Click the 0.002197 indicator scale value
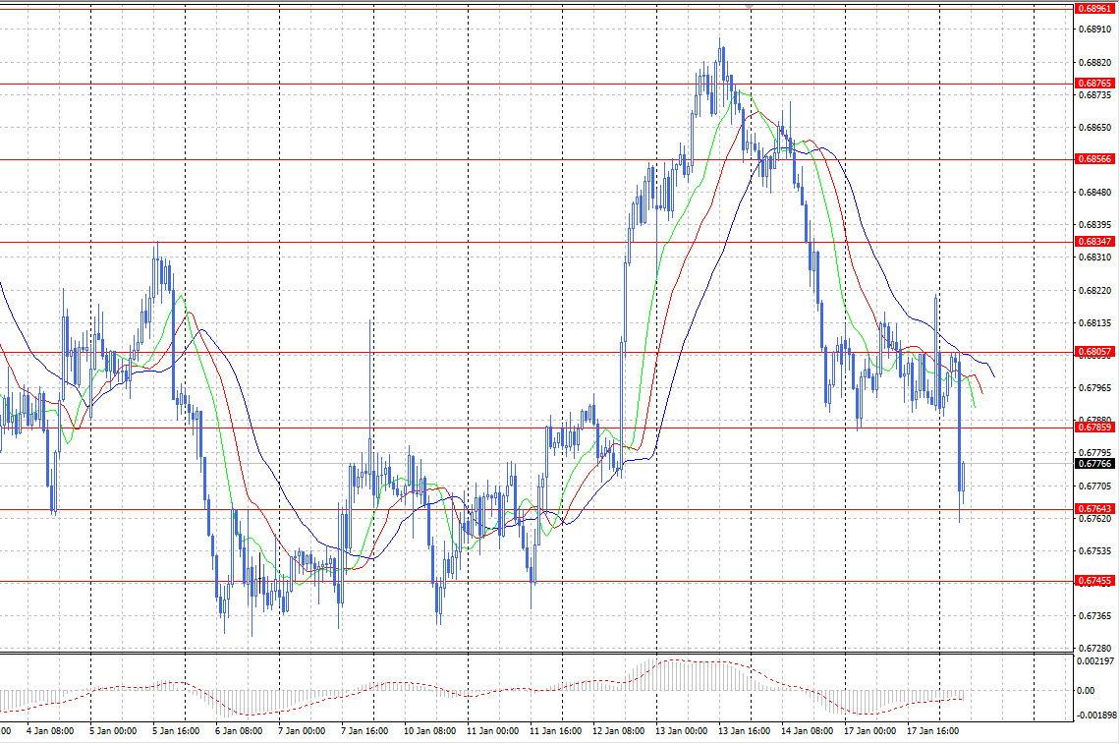The height and width of the screenshot is (744, 1120). pyautogui.click(x=1095, y=661)
